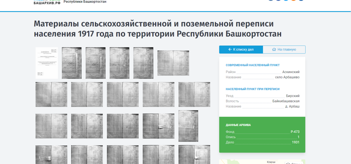Select the Фонд value Р-473
This screenshot has height=164, width=351.
point(295,132)
